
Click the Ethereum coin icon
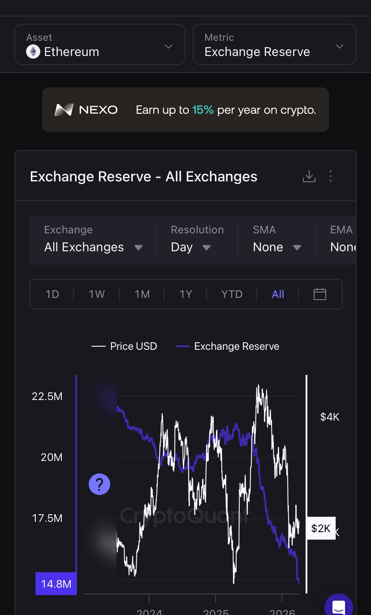33,52
